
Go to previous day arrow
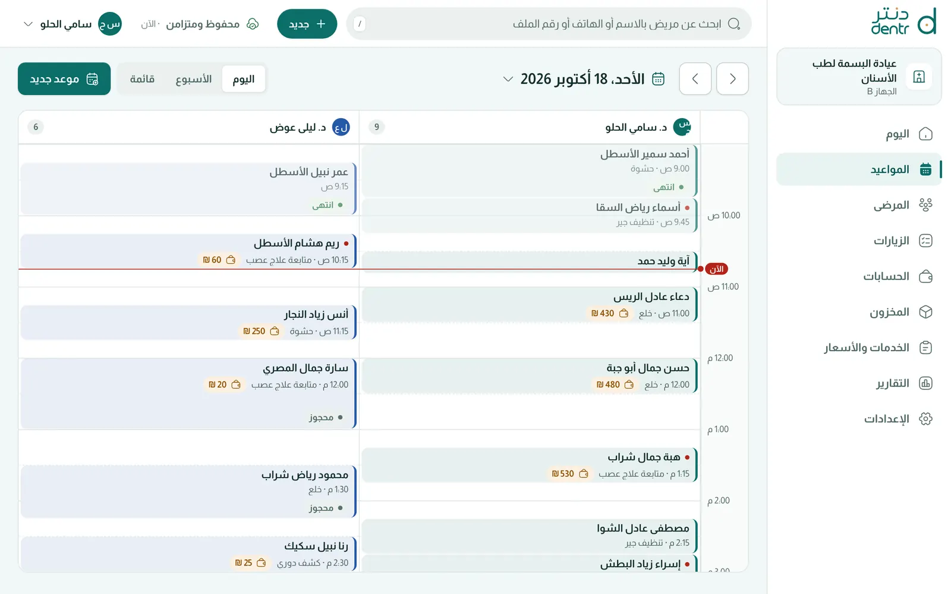click(x=732, y=78)
